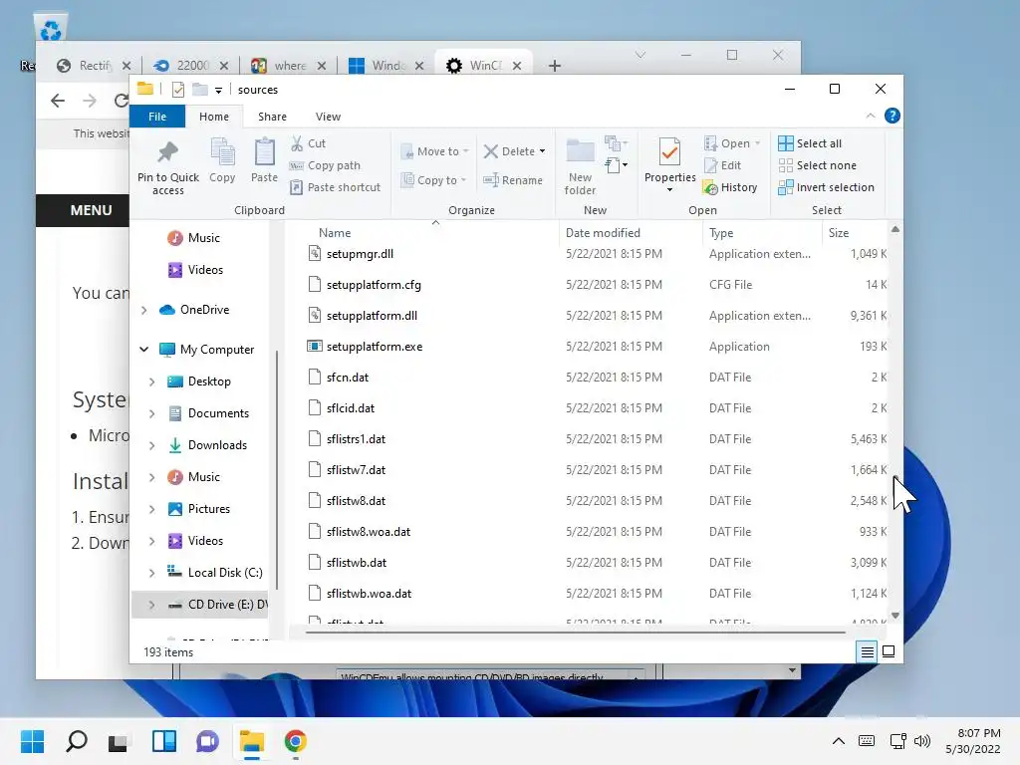1020x765 pixels.
Task: Switch to the Share ribbon tab
Action: (x=272, y=117)
